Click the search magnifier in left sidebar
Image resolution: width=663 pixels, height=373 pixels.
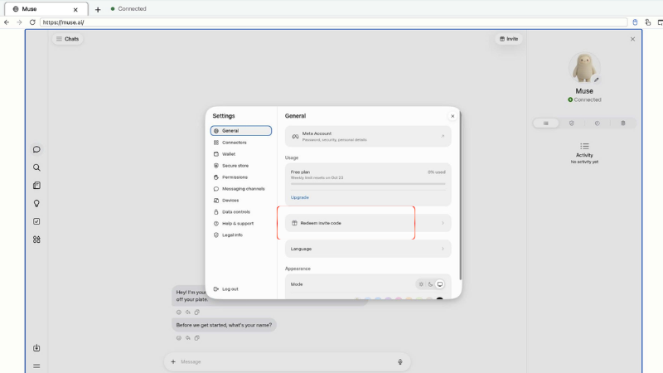[x=36, y=167]
